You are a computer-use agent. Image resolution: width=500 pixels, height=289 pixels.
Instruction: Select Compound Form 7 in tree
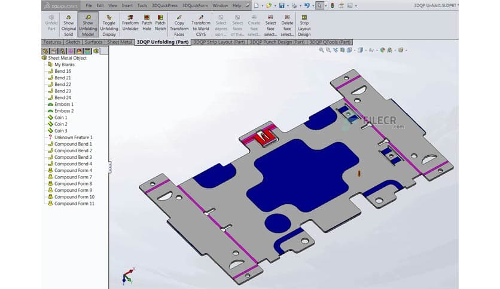tap(70, 177)
